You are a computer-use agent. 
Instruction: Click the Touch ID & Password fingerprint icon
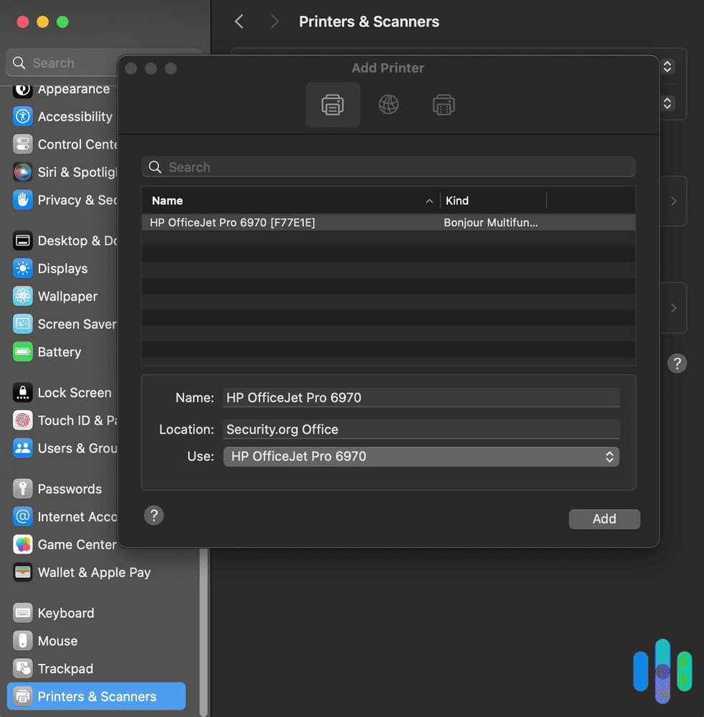click(22, 420)
